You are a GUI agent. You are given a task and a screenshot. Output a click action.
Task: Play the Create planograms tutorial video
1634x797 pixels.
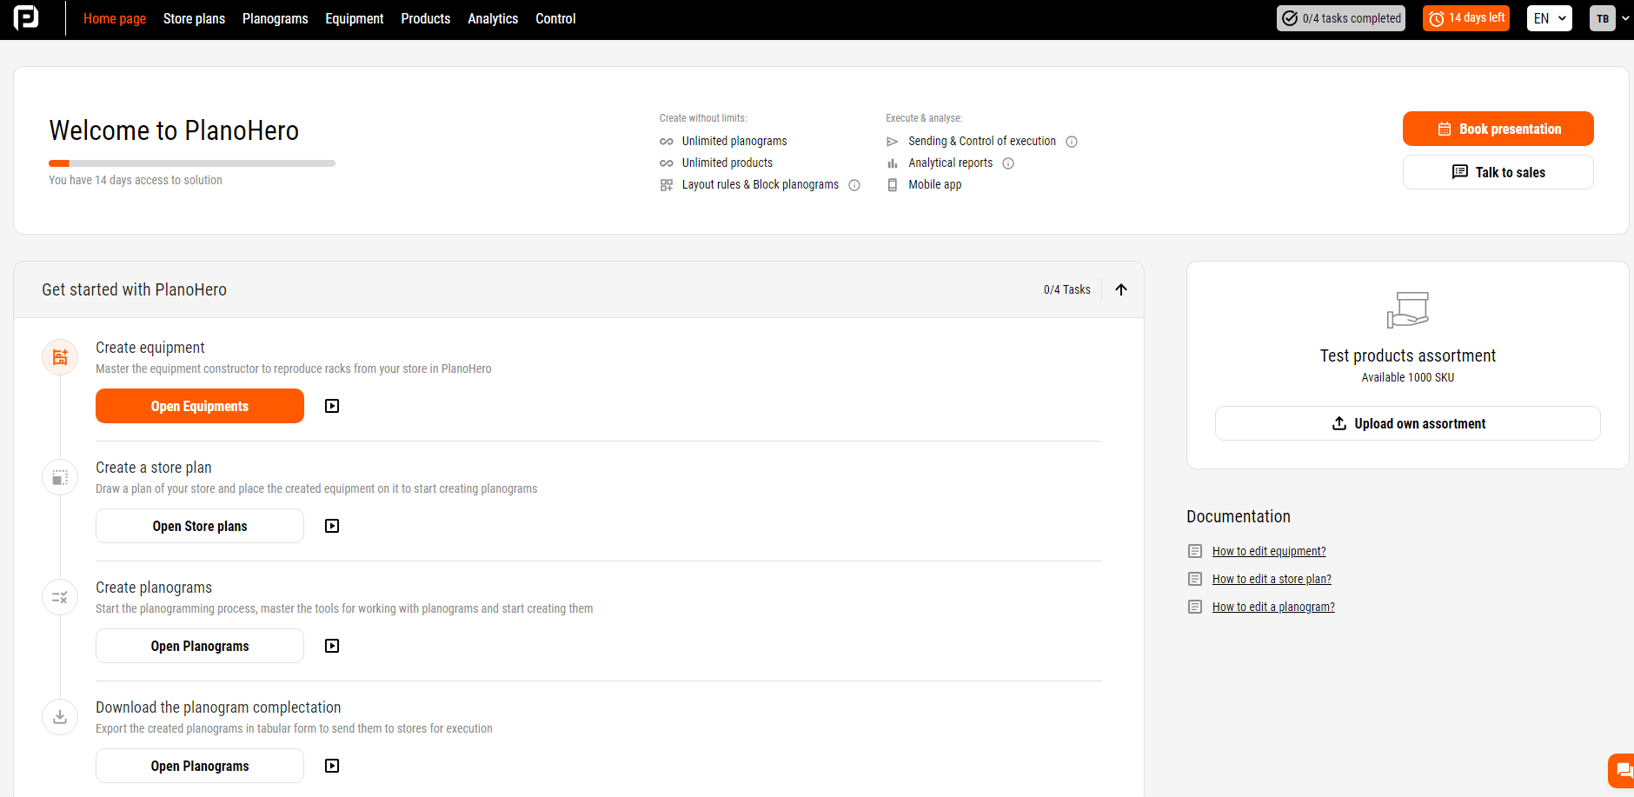[x=332, y=646]
